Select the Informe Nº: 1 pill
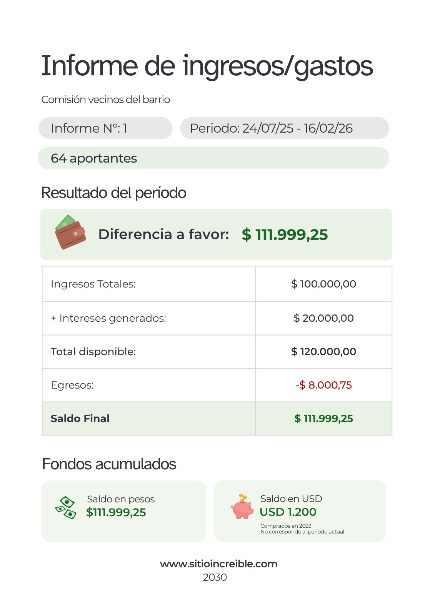The height and width of the screenshot is (615, 435). [105, 128]
